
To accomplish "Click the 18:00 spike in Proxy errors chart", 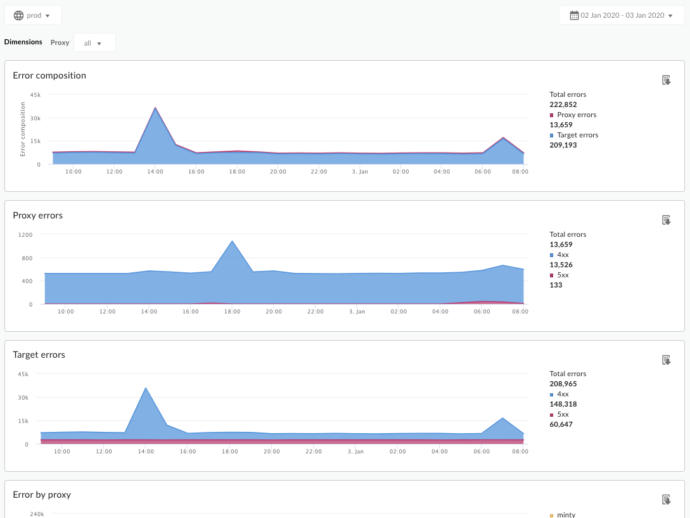I will tap(232, 242).
